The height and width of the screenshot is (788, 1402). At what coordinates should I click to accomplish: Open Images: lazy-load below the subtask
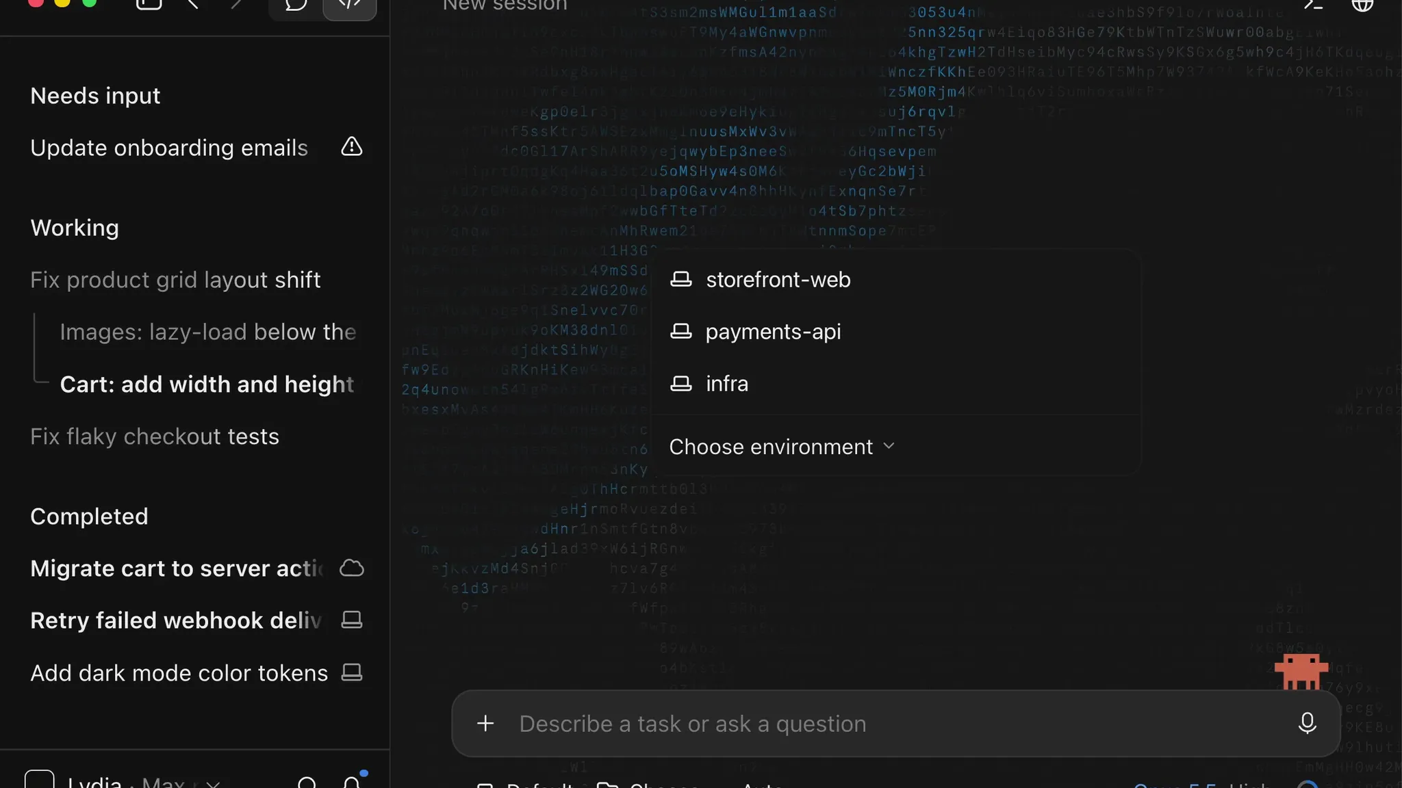pos(208,332)
